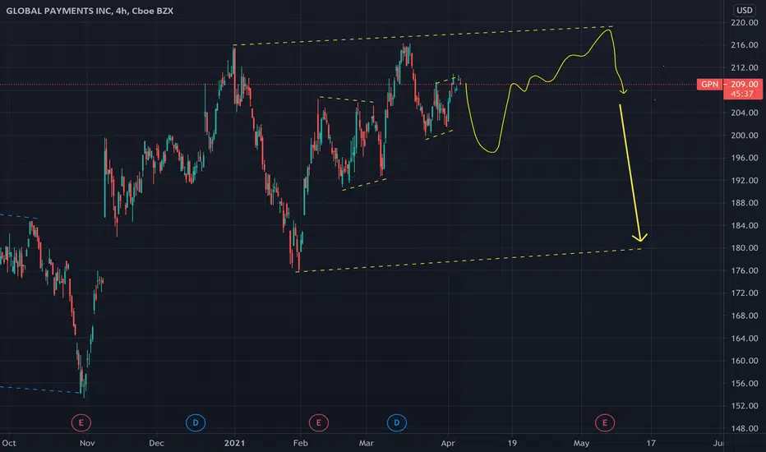
Task: Click the Feb label on time axis
Action: pyautogui.click(x=301, y=443)
